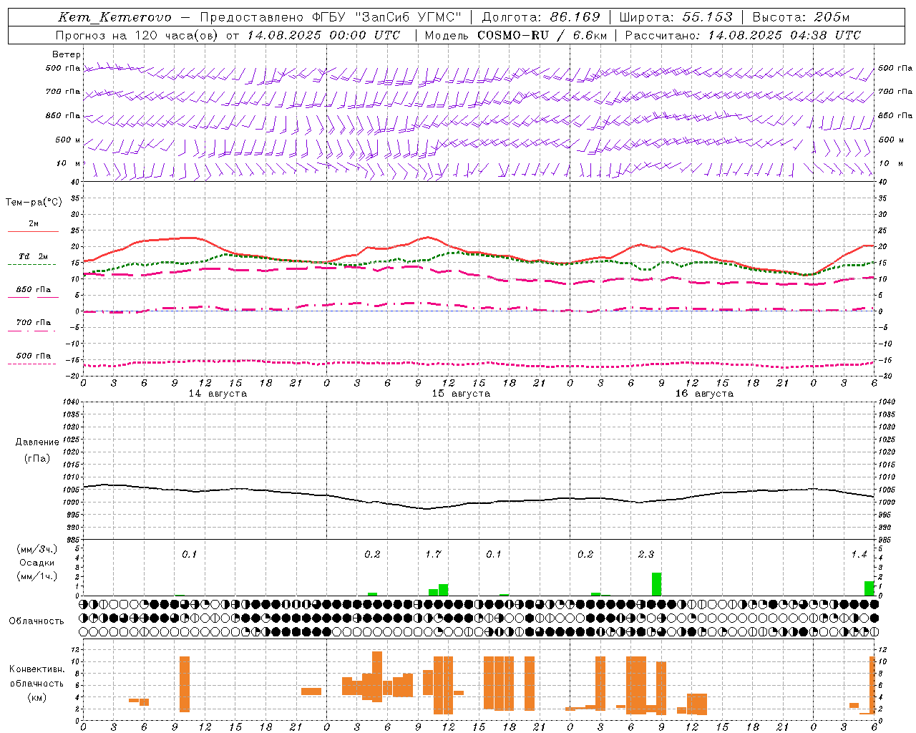916x733 pixels.
Task: Click the "Давление" pressure label
Action: click(37, 442)
